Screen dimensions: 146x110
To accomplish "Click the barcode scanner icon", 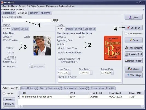I will pos(56,20).
